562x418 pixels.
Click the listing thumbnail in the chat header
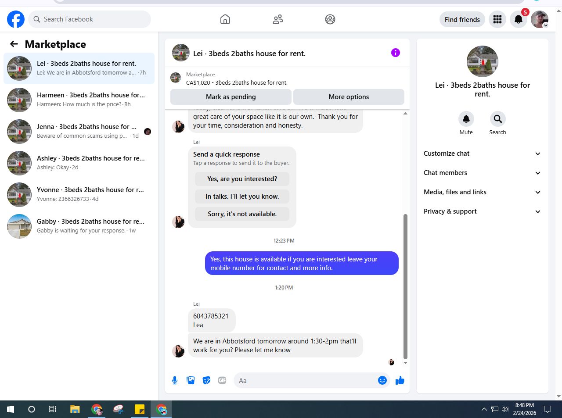click(x=181, y=53)
